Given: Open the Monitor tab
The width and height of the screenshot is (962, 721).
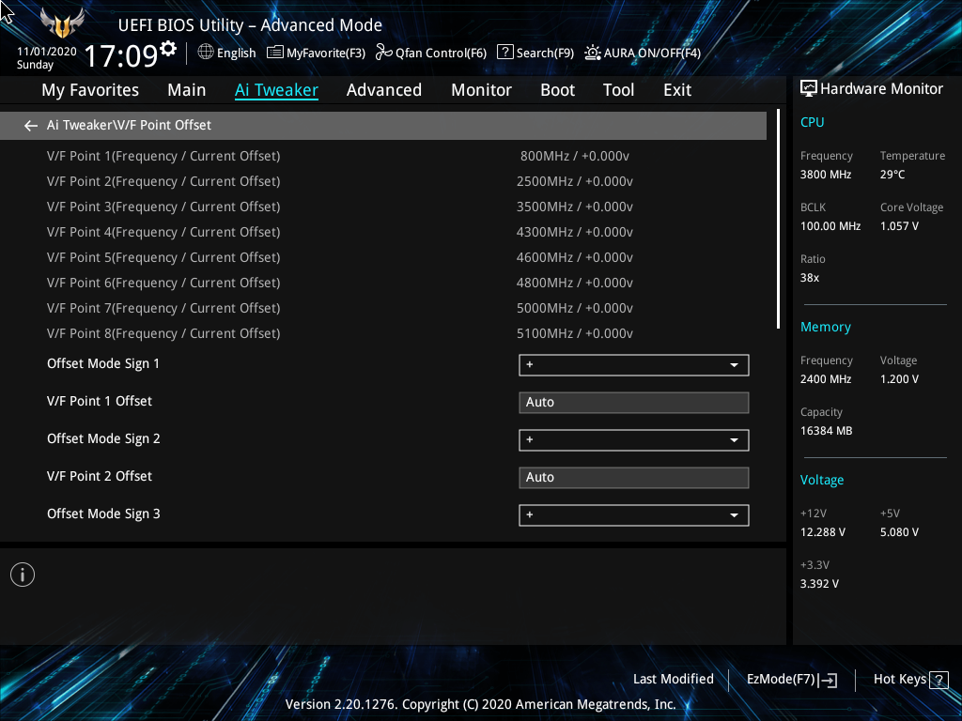Looking at the screenshot, I should coord(482,90).
